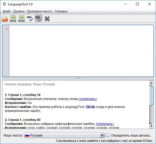
Task: Minimize the LanguageTool window
Action: pos(125,4)
